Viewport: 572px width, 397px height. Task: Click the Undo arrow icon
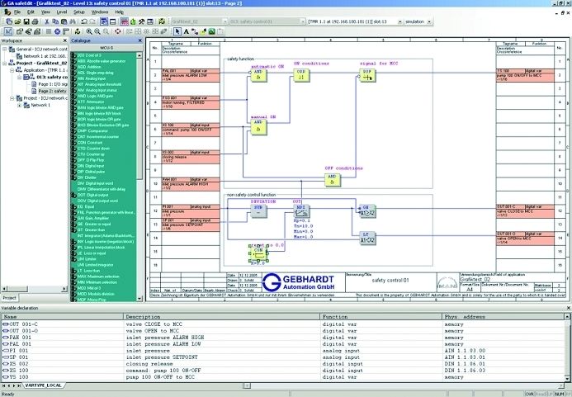[84, 21]
